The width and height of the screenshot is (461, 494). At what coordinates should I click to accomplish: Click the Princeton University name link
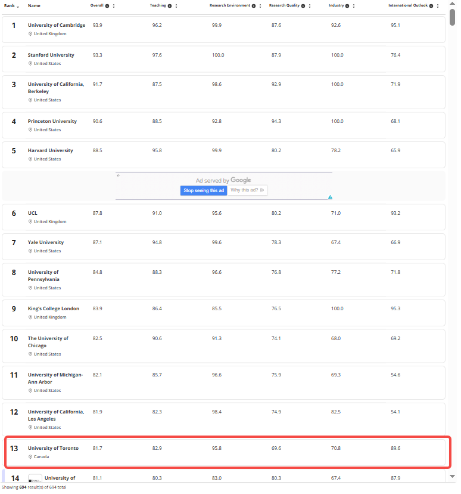click(x=52, y=121)
